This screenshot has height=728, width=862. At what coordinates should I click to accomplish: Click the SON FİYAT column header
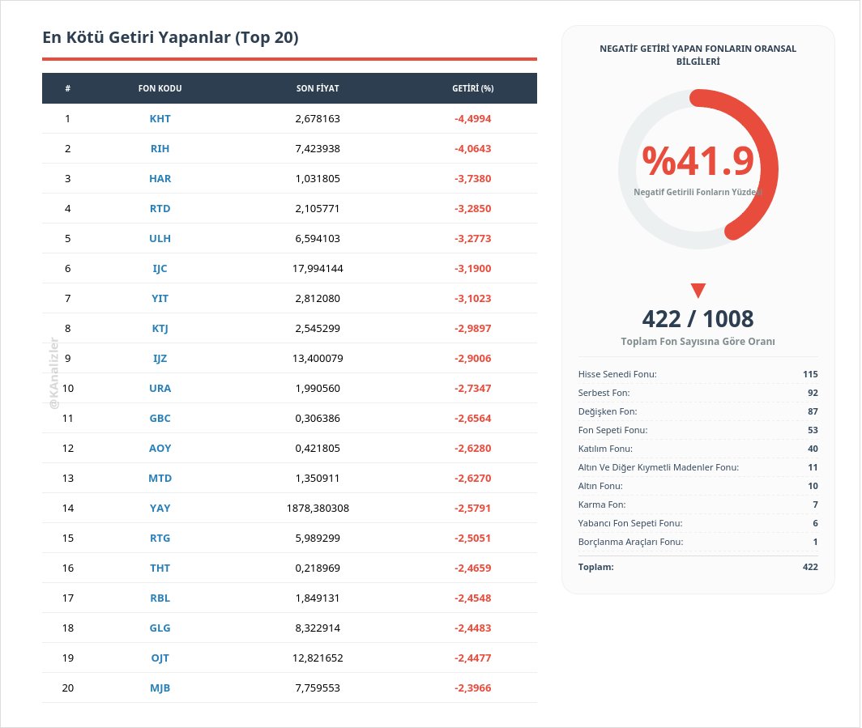coord(318,88)
